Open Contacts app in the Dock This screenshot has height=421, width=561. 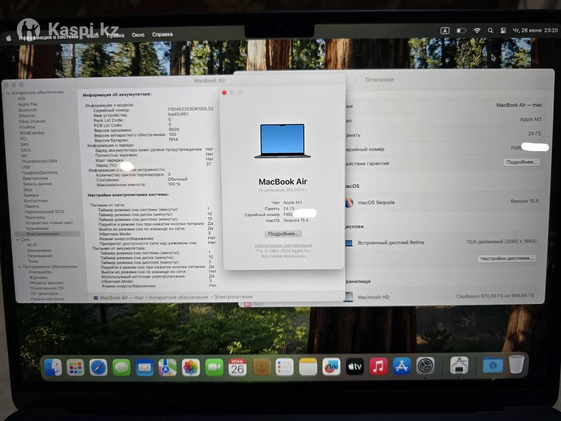pos(261,367)
